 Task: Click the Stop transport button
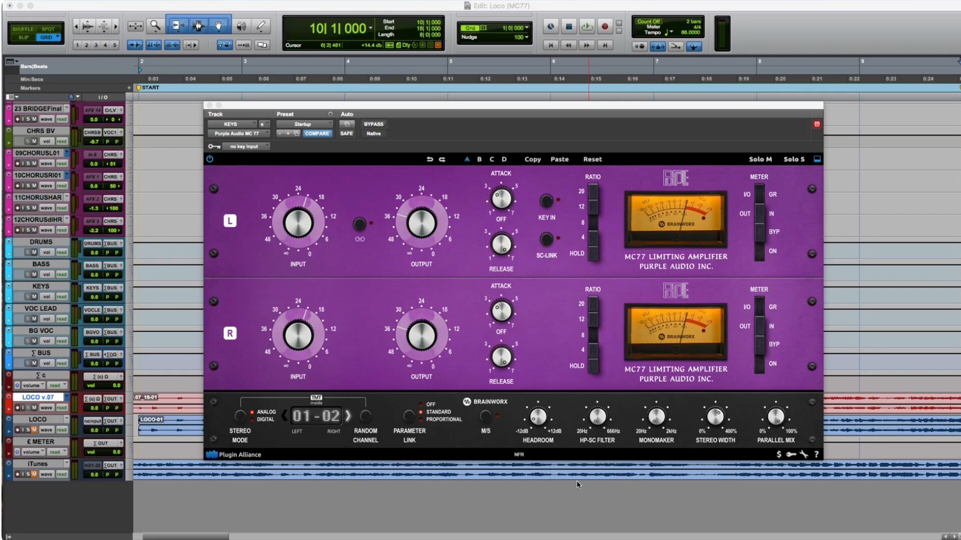[x=569, y=26]
